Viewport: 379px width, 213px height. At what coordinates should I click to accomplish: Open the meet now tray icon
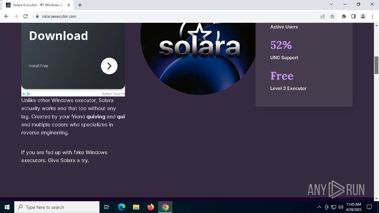point(327,207)
